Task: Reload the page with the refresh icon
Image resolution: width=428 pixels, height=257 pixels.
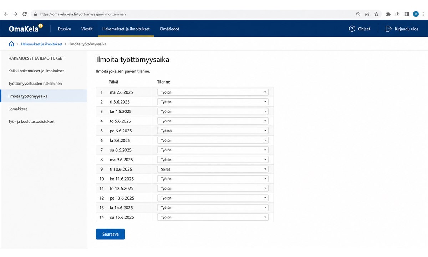Action: (x=25, y=14)
